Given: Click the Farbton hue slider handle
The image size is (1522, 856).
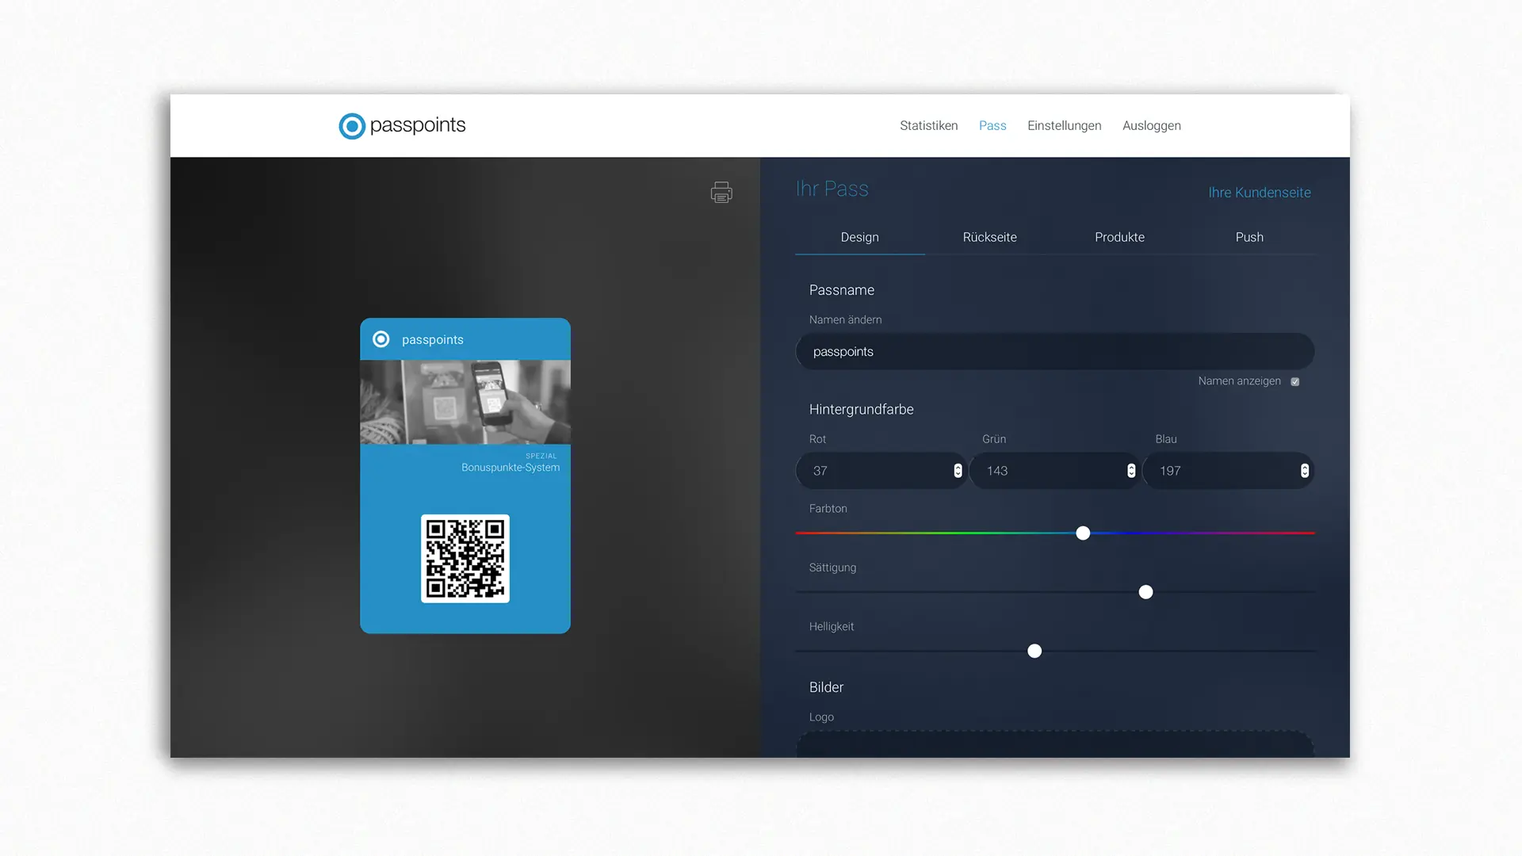Looking at the screenshot, I should pyautogui.click(x=1083, y=533).
